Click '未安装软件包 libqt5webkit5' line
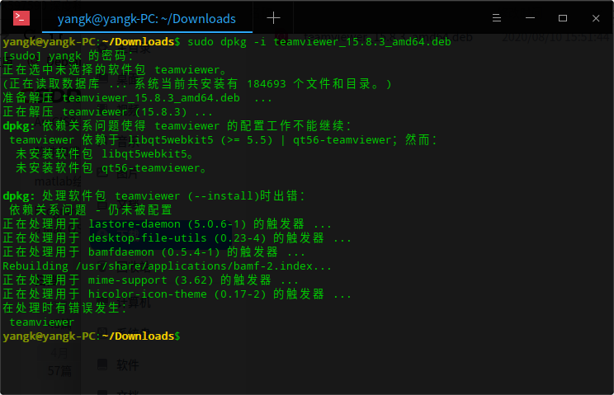Screen dimensions: 614x395 tap(104, 154)
